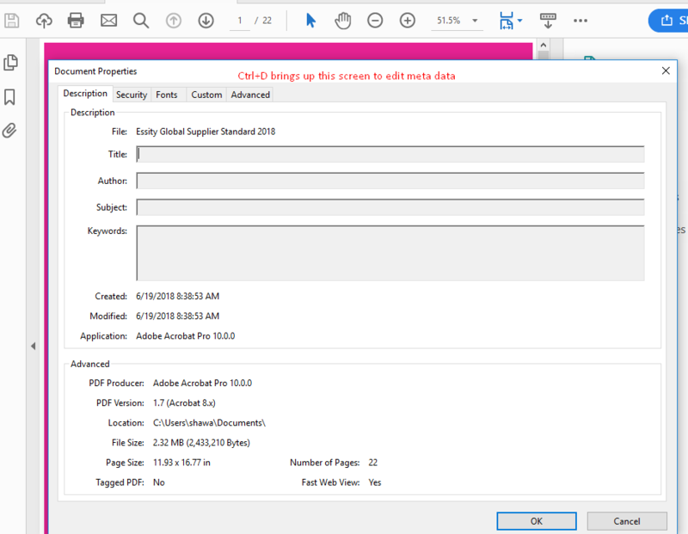Go to next page with down arrow icon
The width and height of the screenshot is (688, 534).
click(205, 19)
